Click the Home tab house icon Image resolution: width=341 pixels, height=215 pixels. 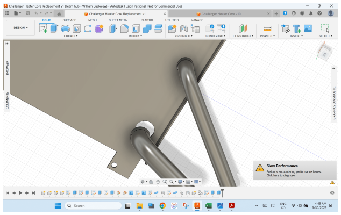59,14
